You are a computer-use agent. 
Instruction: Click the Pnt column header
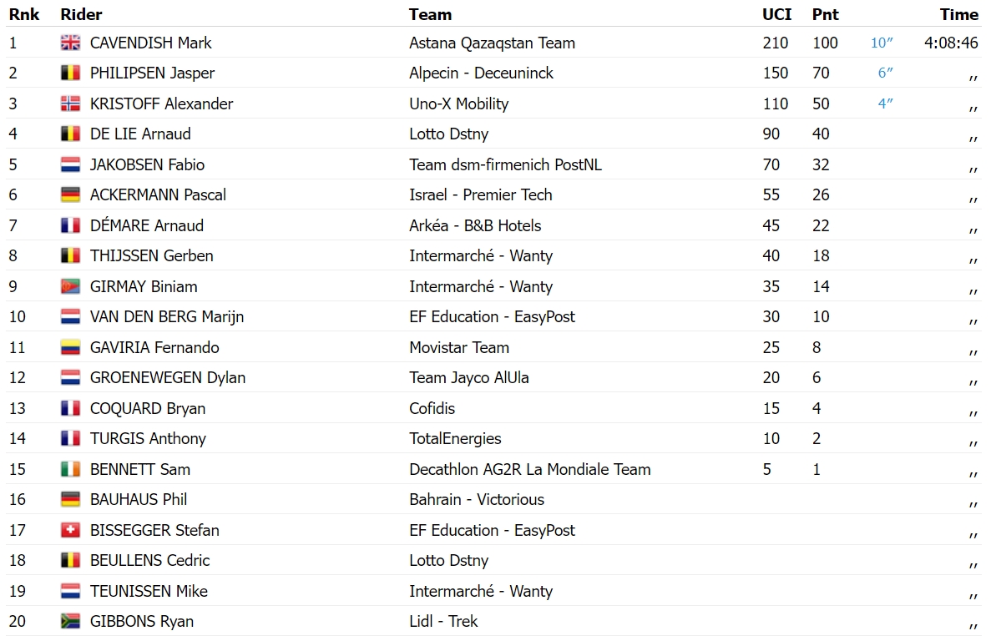pos(826,14)
